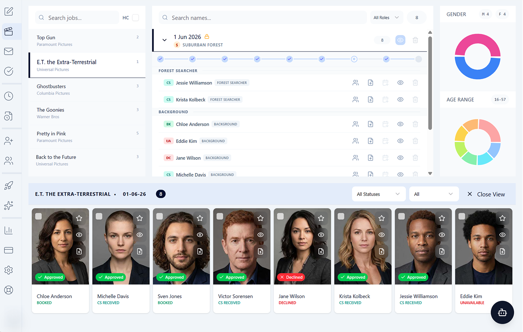Screen dimensions: 523x332
Task: Open the clapperboard jobs icon in sidebar
Action: [9, 31]
